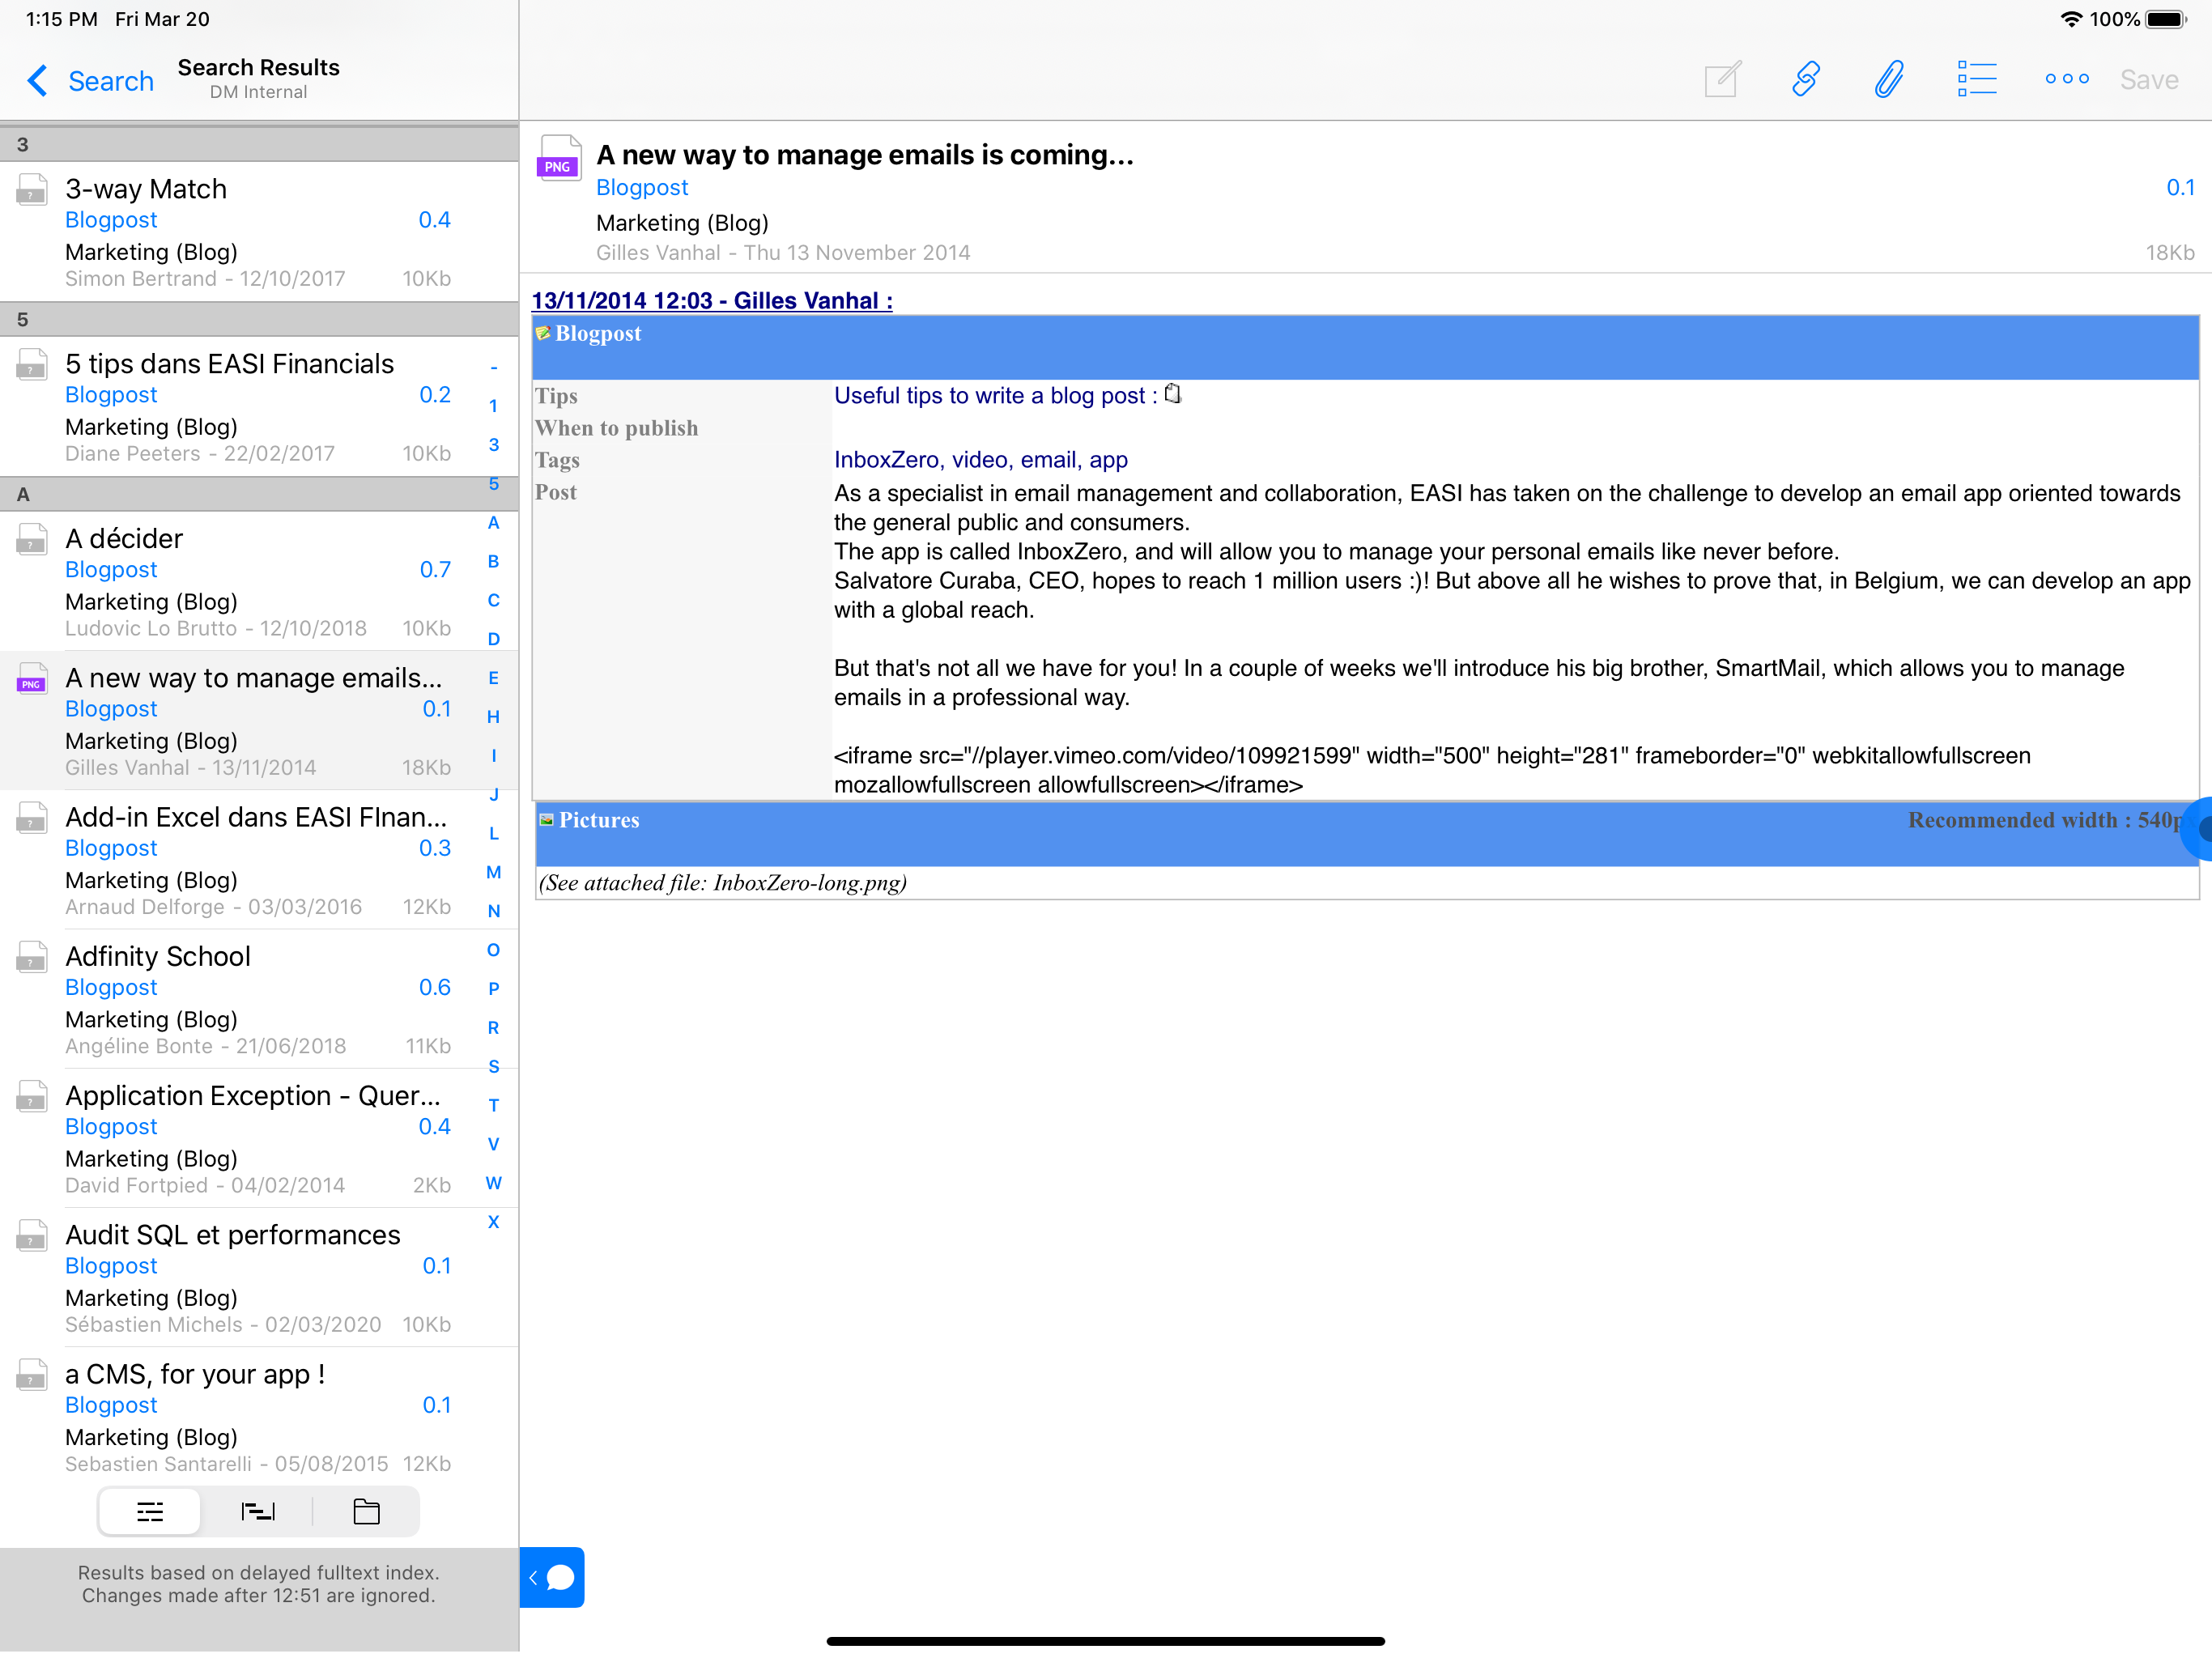The height and width of the screenshot is (1658, 2212).
Task: Tap the a CMS, for your app document icon
Action: 32,1375
